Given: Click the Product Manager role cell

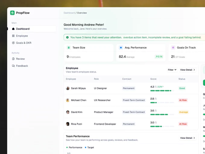Looking at the screenshot, I should 103,112.
